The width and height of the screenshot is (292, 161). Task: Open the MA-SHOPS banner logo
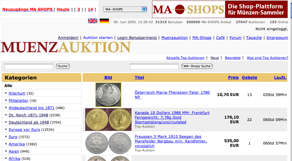coord(220,9)
